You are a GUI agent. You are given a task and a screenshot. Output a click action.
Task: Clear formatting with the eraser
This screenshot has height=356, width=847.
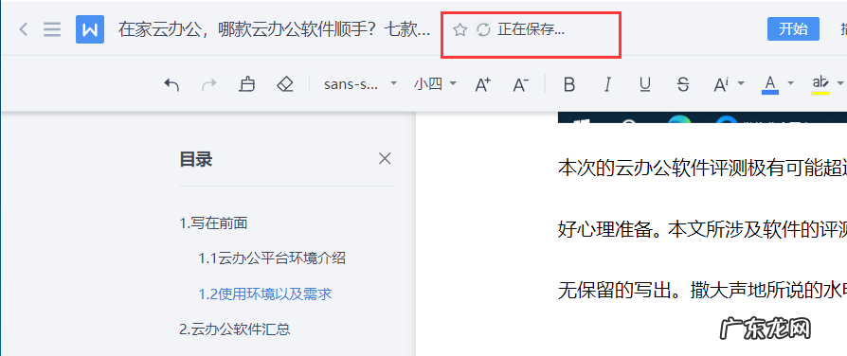(284, 84)
